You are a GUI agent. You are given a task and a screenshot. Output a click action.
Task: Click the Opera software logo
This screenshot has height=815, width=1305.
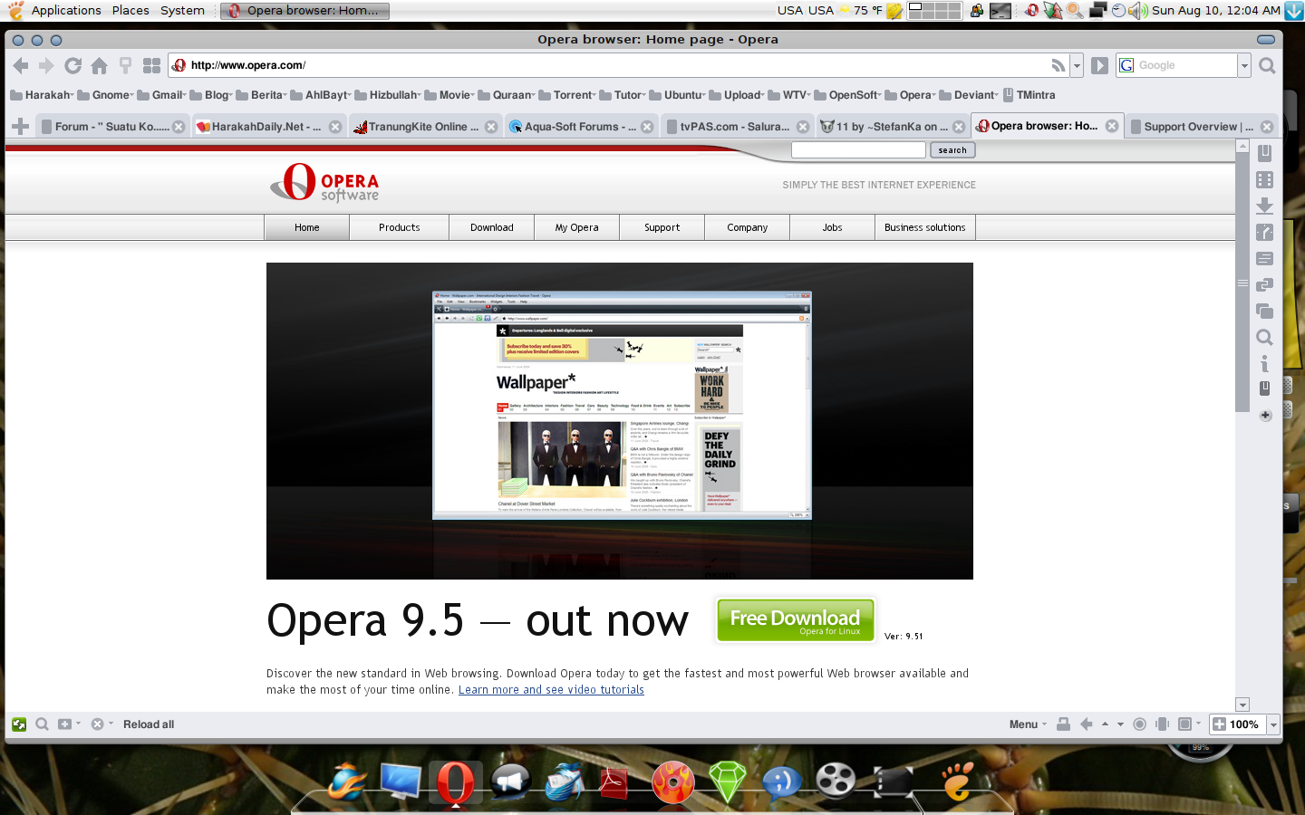(x=324, y=183)
